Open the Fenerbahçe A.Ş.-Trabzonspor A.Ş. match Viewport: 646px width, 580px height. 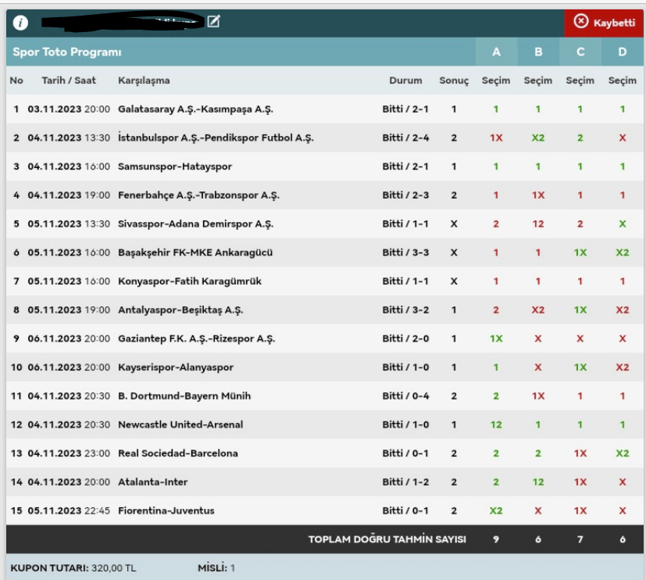point(198,195)
